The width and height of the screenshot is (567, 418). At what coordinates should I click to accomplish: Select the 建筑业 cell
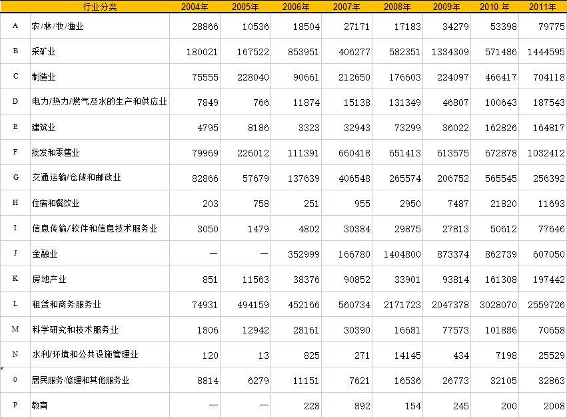pos(100,127)
